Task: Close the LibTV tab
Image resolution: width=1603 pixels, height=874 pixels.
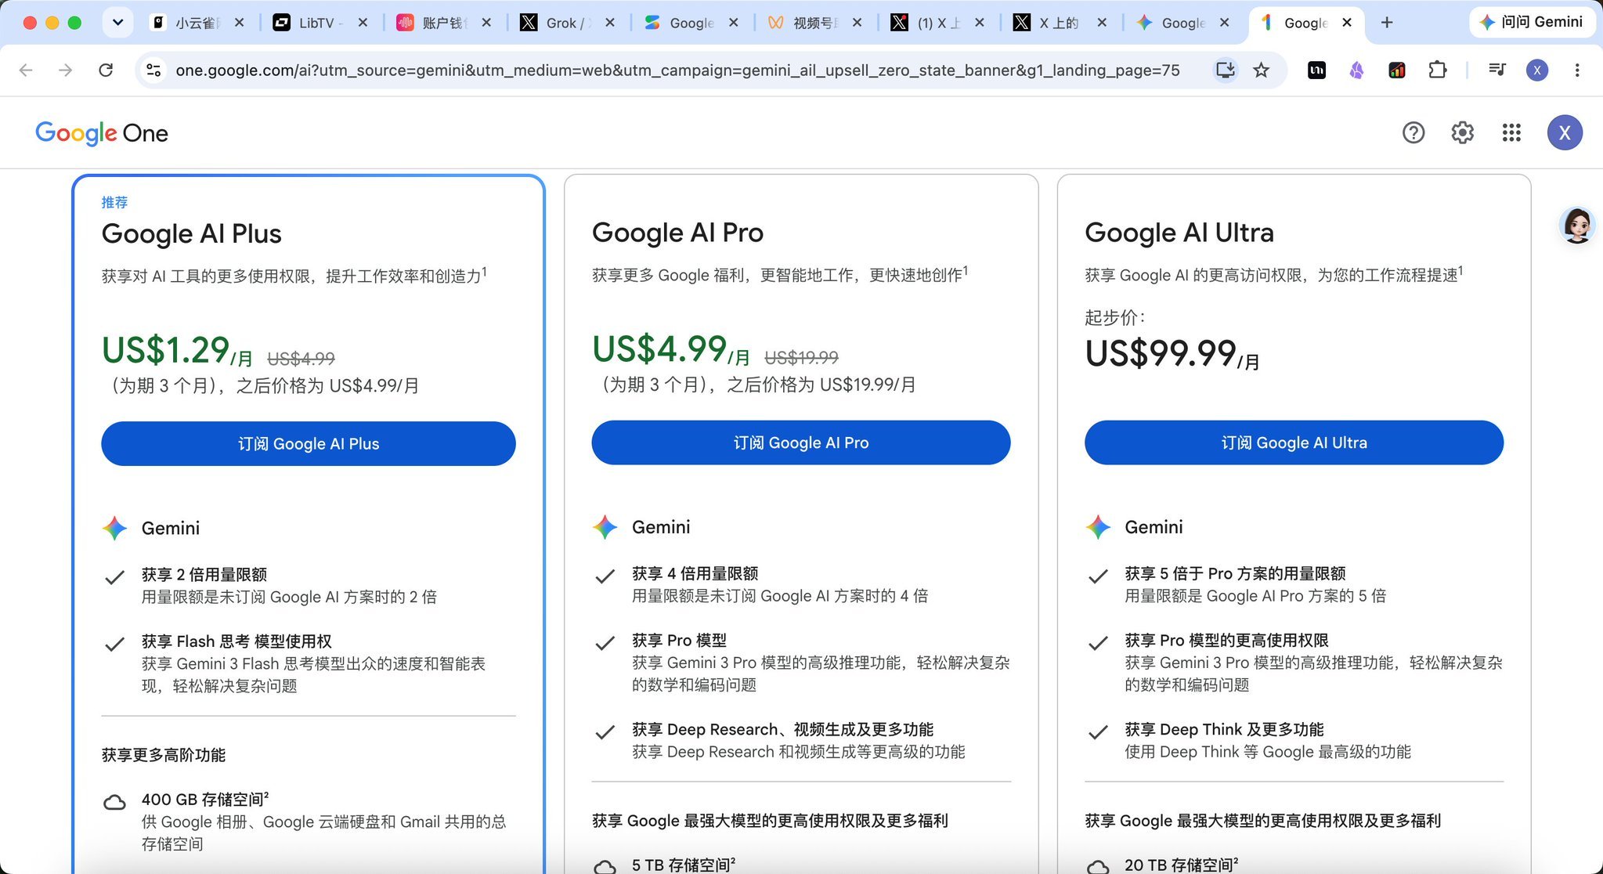Action: click(x=363, y=23)
